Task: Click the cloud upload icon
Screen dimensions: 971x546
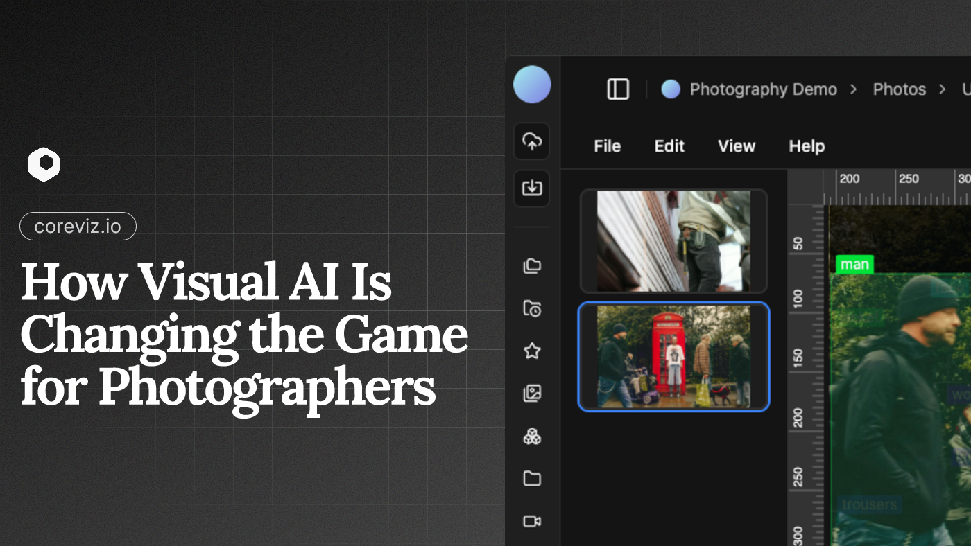Action: pyautogui.click(x=532, y=141)
